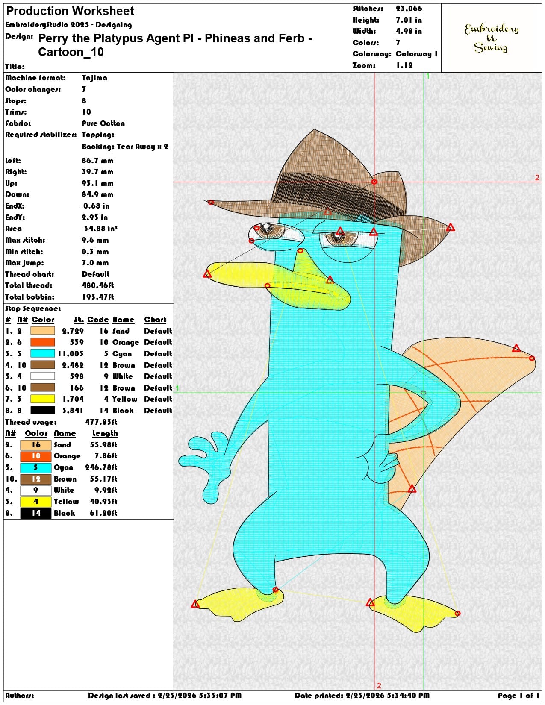Select the thread usage swatch numbered 14
The width and height of the screenshot is (545, 705).
[36, 513]
